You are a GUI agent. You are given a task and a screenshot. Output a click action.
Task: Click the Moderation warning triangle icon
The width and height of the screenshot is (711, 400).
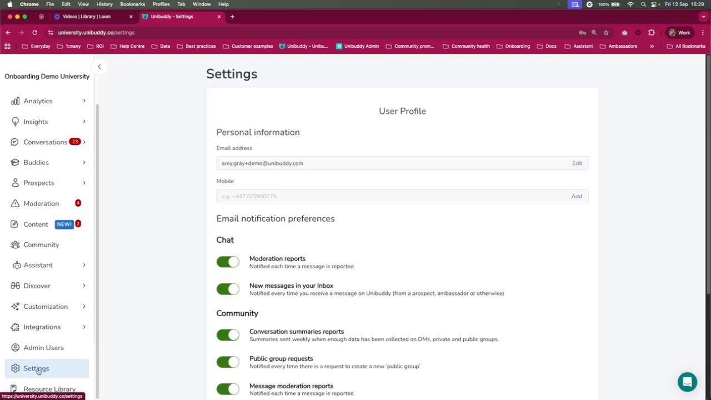coord(16,203)
